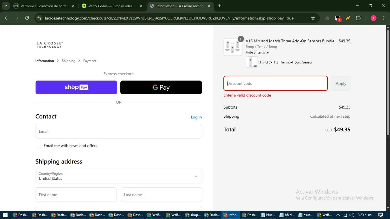This screenshot has width=390, height=219.
Task: Go to Payment breadcrumb step
Action: 90,61
